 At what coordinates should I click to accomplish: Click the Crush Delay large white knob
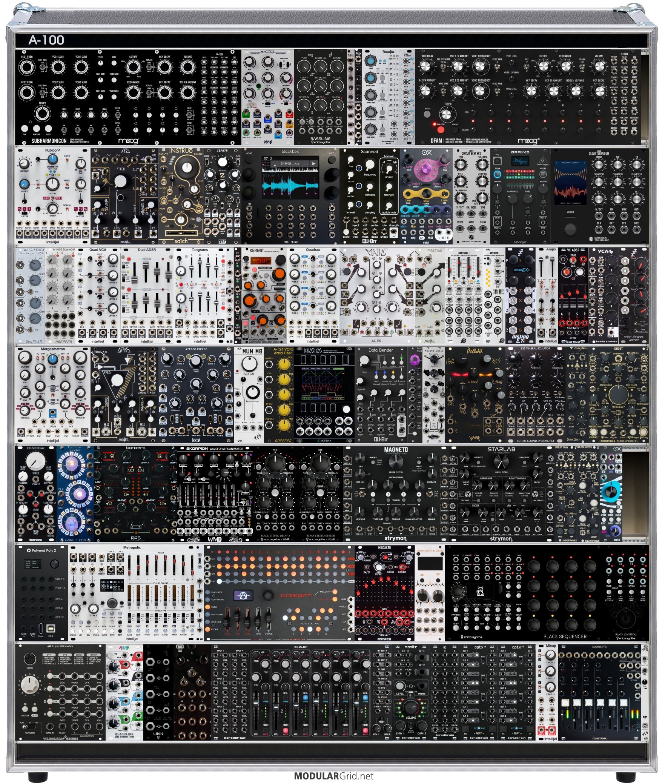[x=36, y=461]
